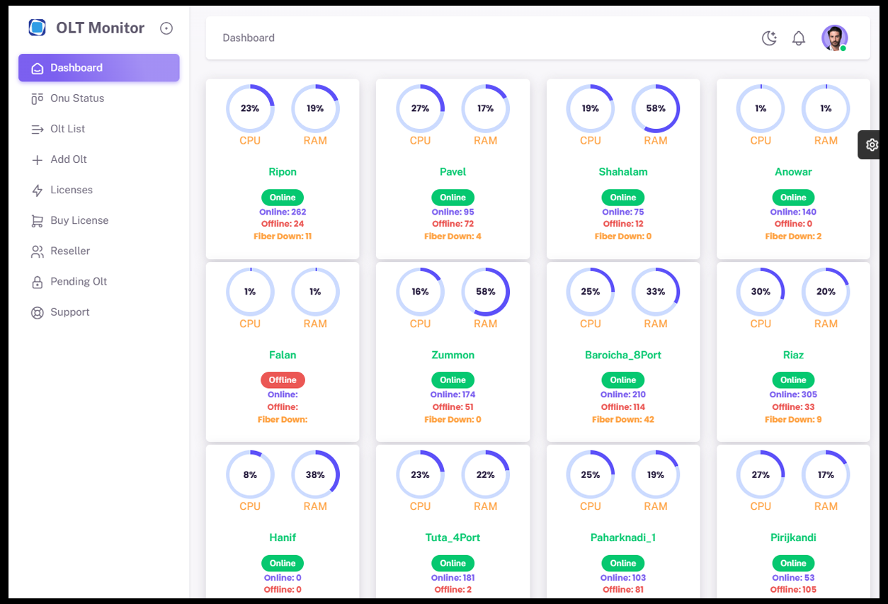Toggle dark mode with the moon icon
The height and width of the screenshot is (604, 888).
(769, 38)
